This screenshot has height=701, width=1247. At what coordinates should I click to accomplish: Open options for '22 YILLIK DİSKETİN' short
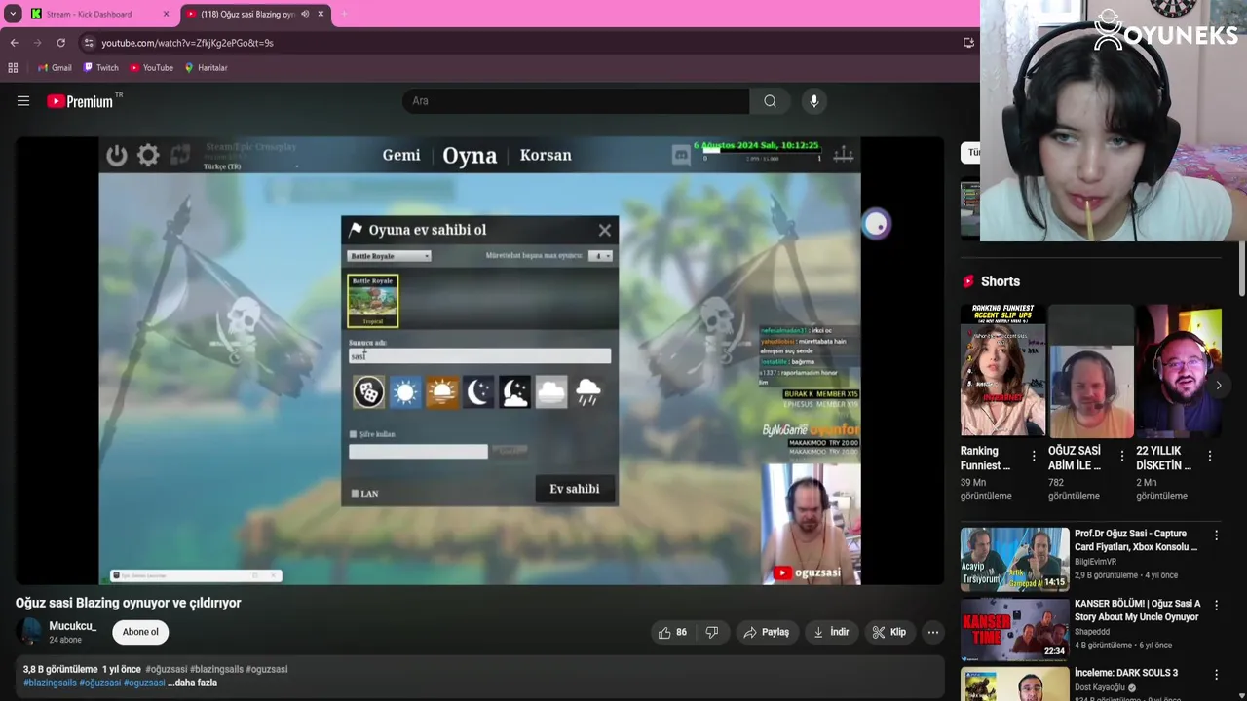pyautogui.click(x=1210, y=456)
